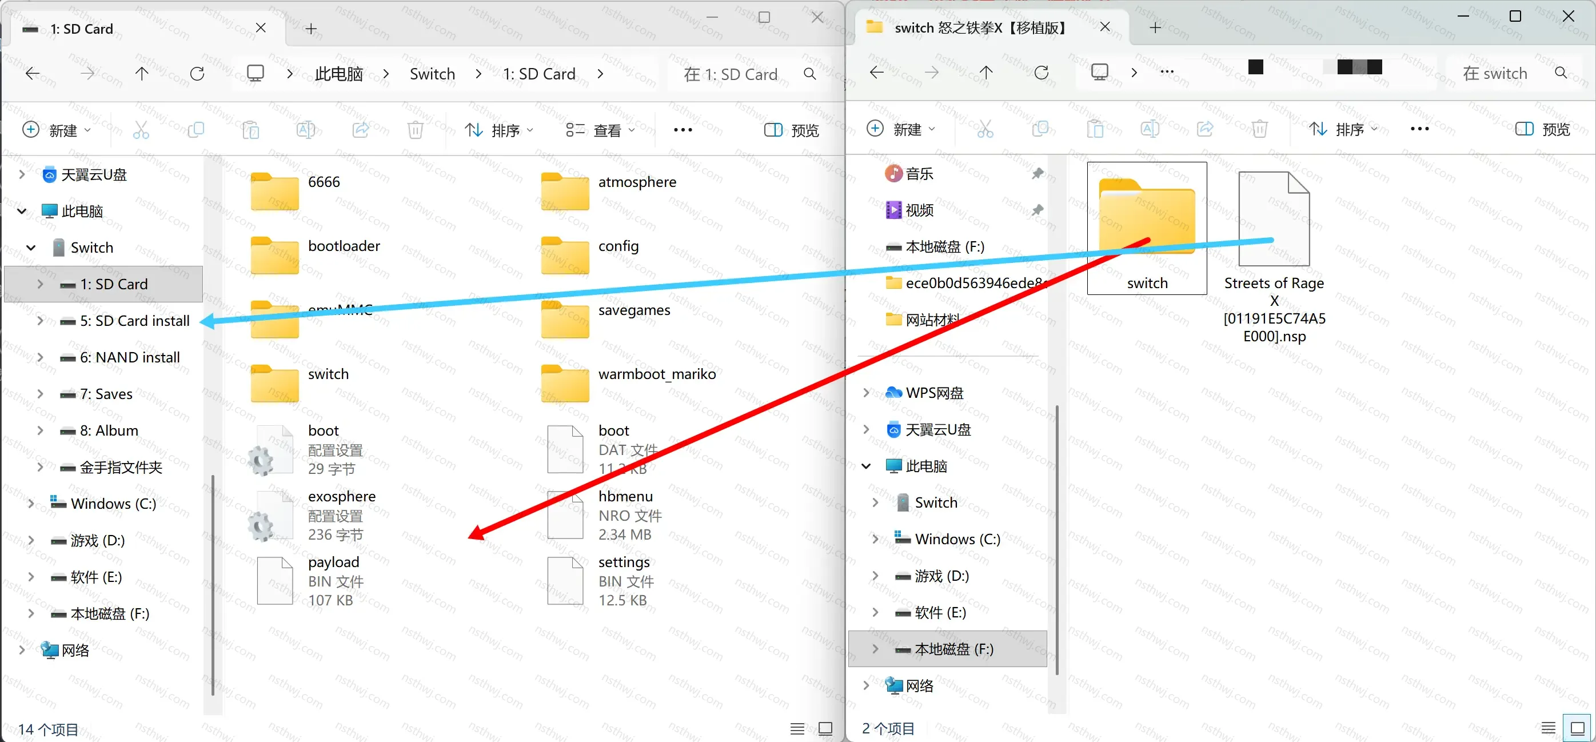Go back in SD Card window
1596x742 pixels.
click(x=32, y=74)
